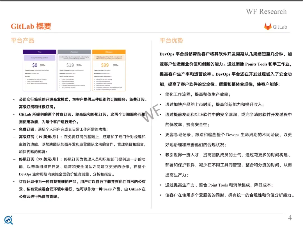
Task: Click the gray Premium plan header banner
Action: pos(74,52)
